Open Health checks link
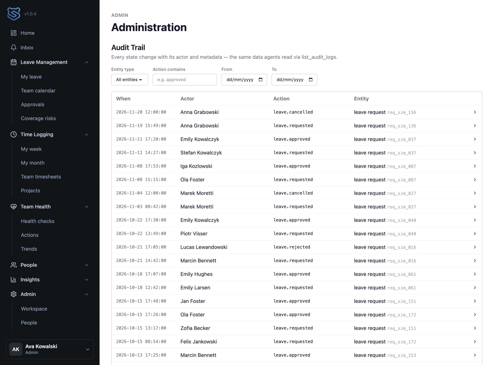This screenshot has height=365, width=494. click(38, 221)
